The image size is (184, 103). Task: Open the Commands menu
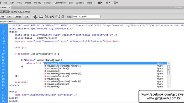click(x=60, y=3)
